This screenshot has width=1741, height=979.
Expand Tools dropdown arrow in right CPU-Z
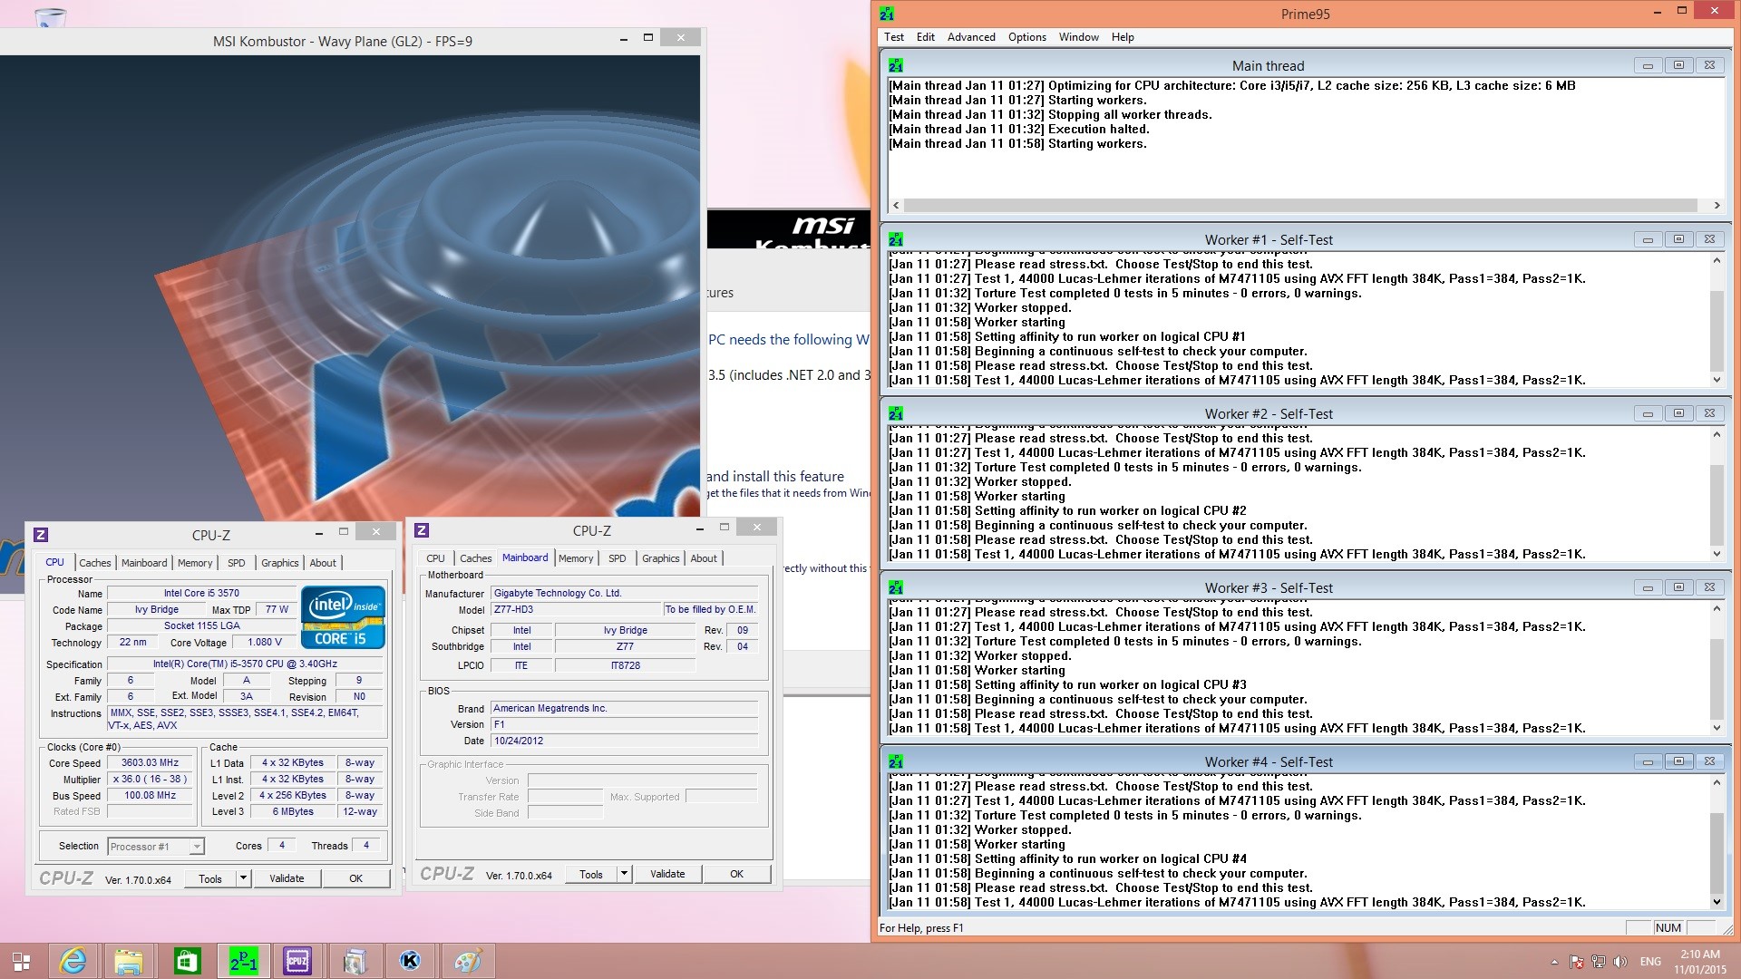tap(624, 874)
